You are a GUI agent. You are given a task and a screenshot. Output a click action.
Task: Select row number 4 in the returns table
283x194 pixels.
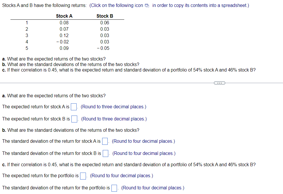pyautogui.click(x=27, y=42)
